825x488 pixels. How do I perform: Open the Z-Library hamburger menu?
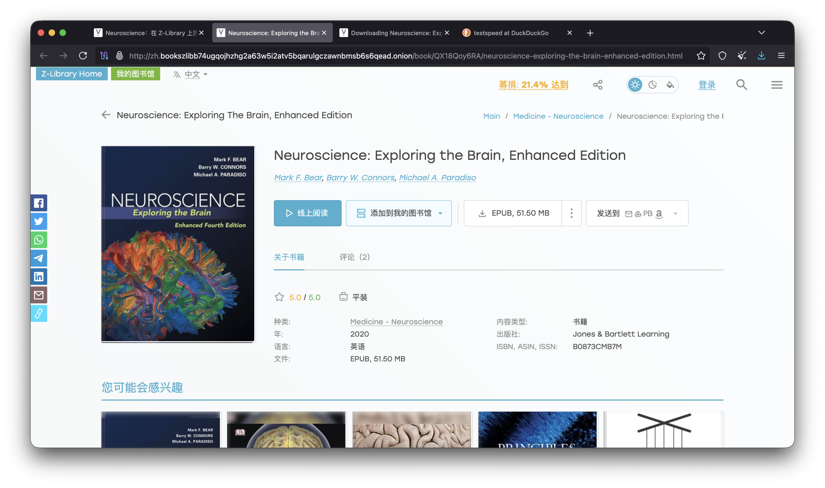777,85
